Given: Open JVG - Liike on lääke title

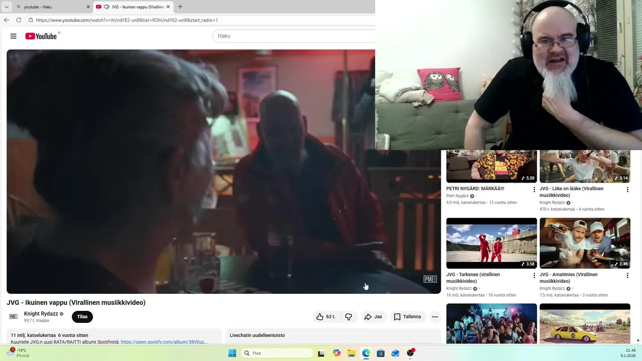Looking at the screenshot, I should 572,192.
